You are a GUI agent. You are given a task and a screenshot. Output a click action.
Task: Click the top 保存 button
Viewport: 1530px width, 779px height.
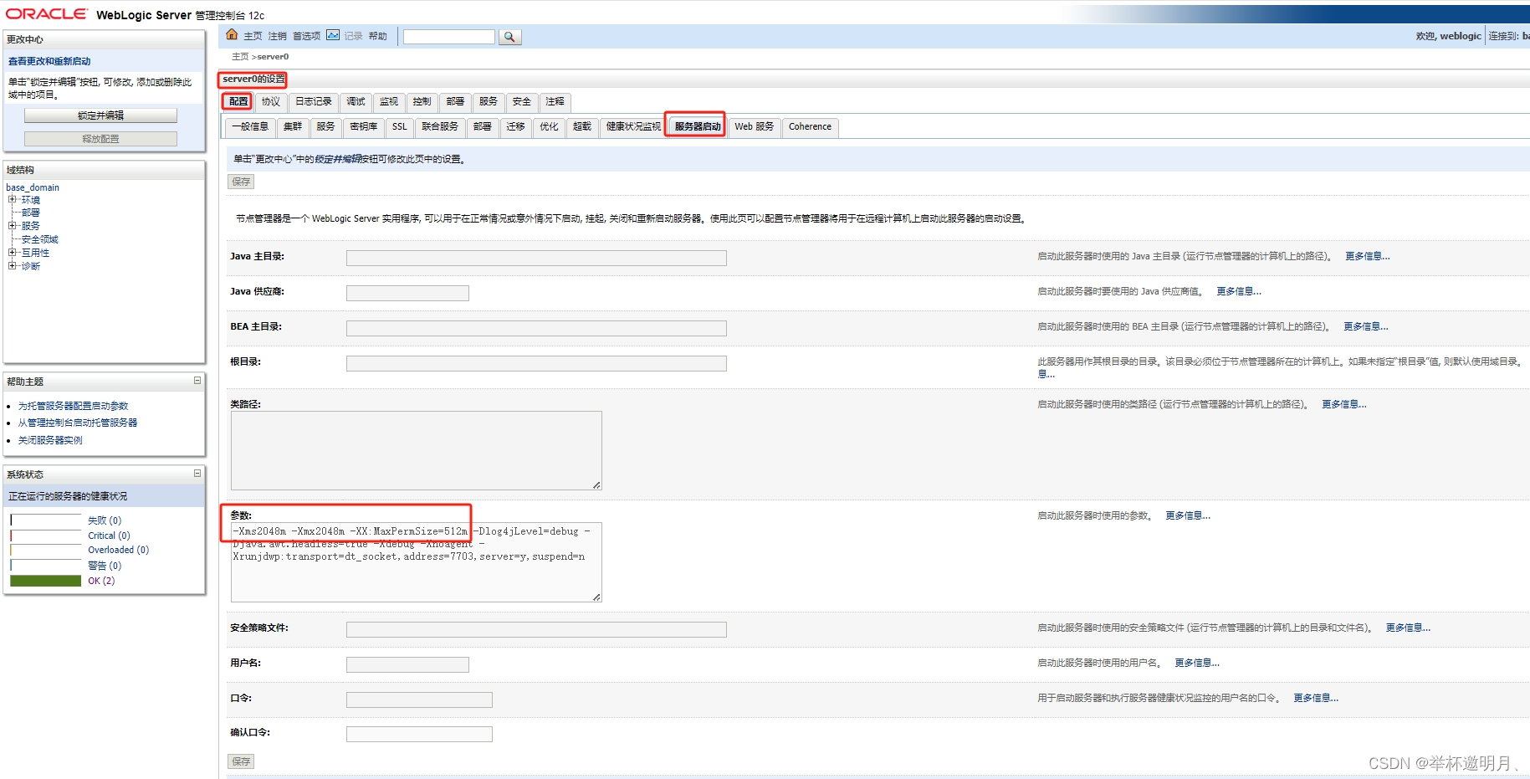(241, 182)
